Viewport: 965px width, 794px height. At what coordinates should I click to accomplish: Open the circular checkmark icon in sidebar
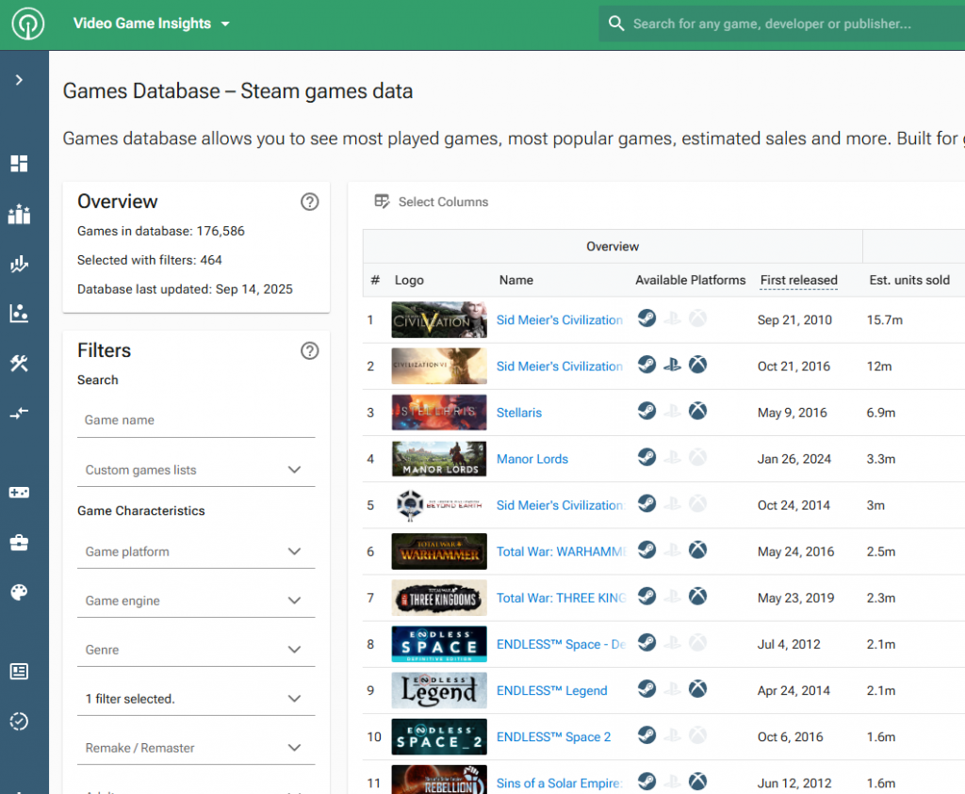coord(19,721)
